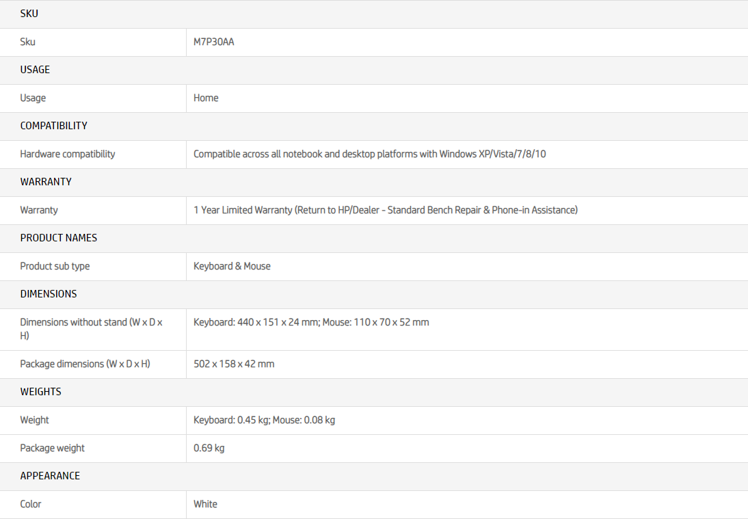
Task: Click the Hardware compatibility label
Action: click(x=67, y=154)
